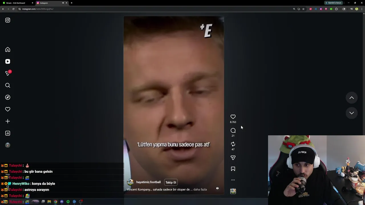Click the Takip Et follow button
365x205 pixels.
coord(171,183)
